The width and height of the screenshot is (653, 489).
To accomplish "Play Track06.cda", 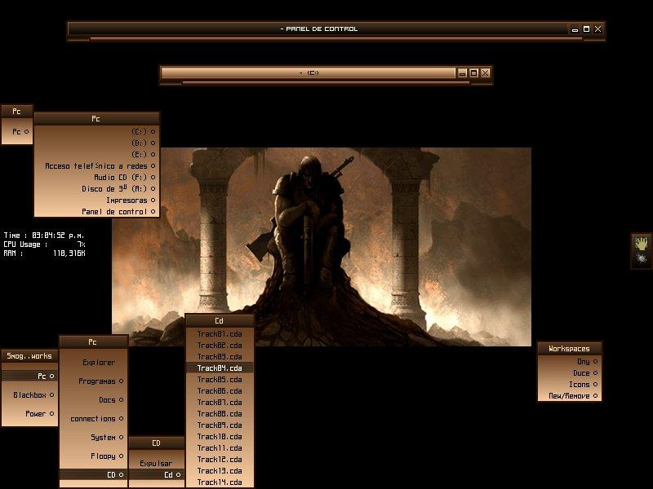I will (x=220, y=391).
